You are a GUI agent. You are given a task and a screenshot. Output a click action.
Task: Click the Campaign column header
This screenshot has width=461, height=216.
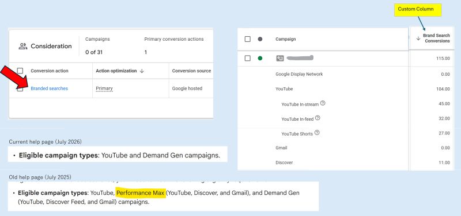tap(285, 39)
